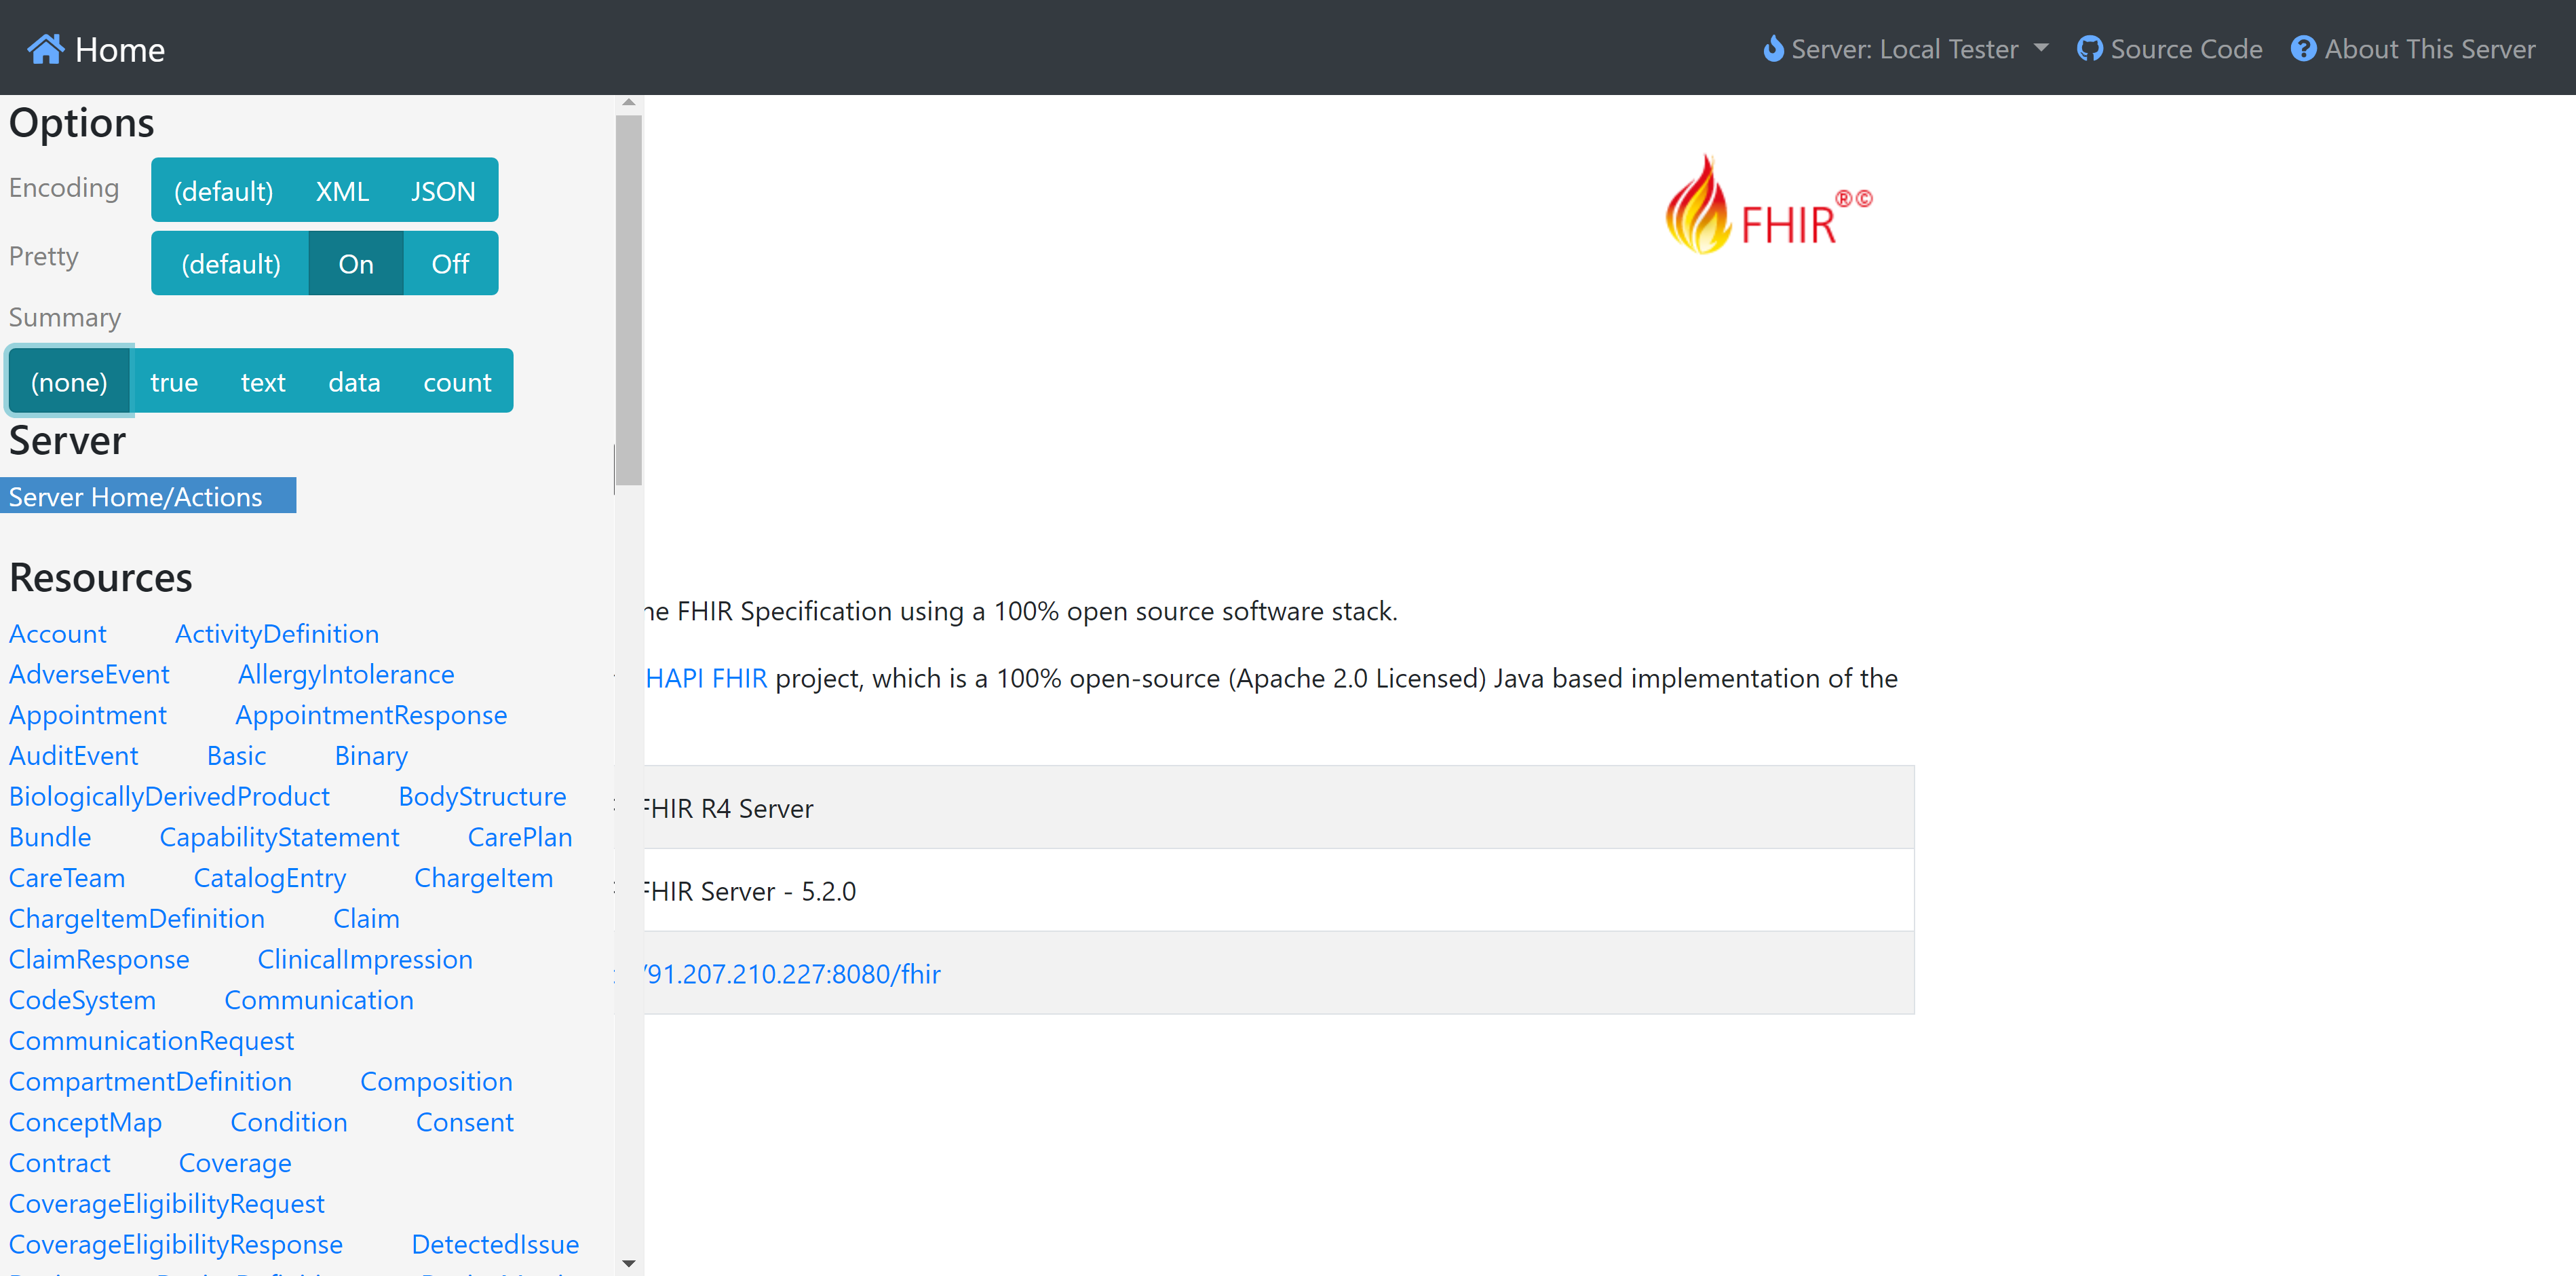Expand the server selector caret arrow
The image size is (2576, 1276).
(x=2041, y=47)
